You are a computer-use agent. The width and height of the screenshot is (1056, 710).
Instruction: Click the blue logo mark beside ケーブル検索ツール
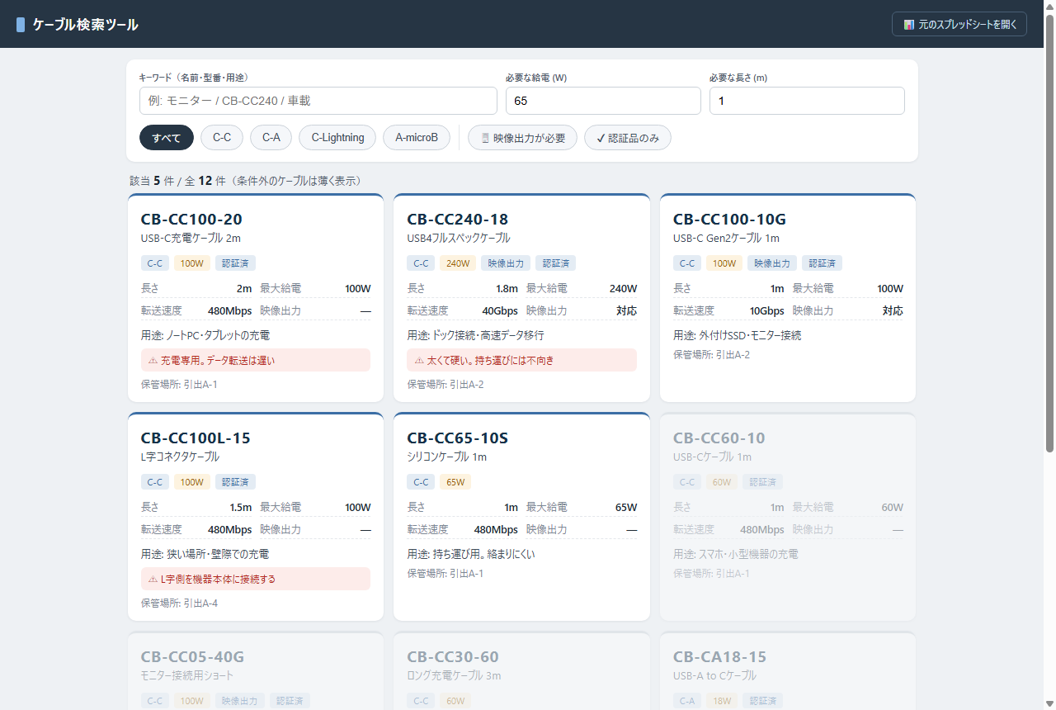click(x=21, y=25)
